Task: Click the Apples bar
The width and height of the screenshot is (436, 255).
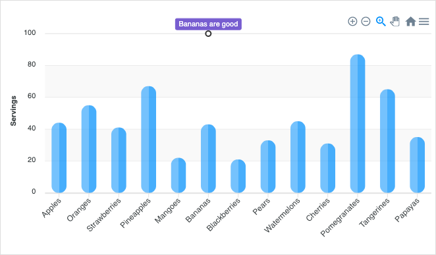Action: (59, 157)
